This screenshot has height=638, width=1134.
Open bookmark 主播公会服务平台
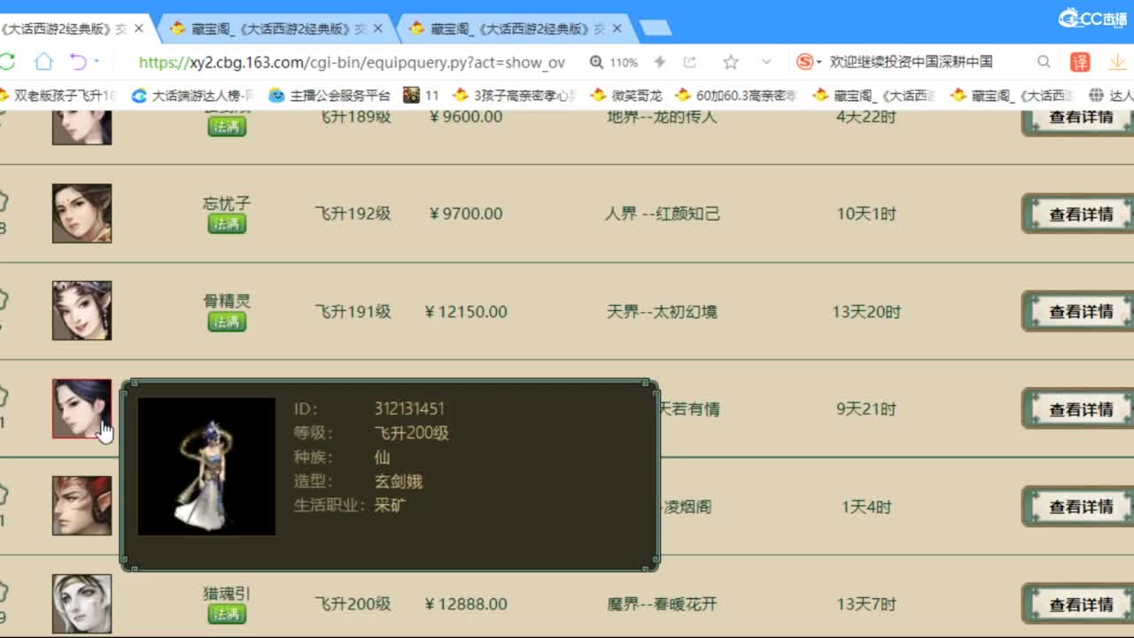(x=330, y=95)
